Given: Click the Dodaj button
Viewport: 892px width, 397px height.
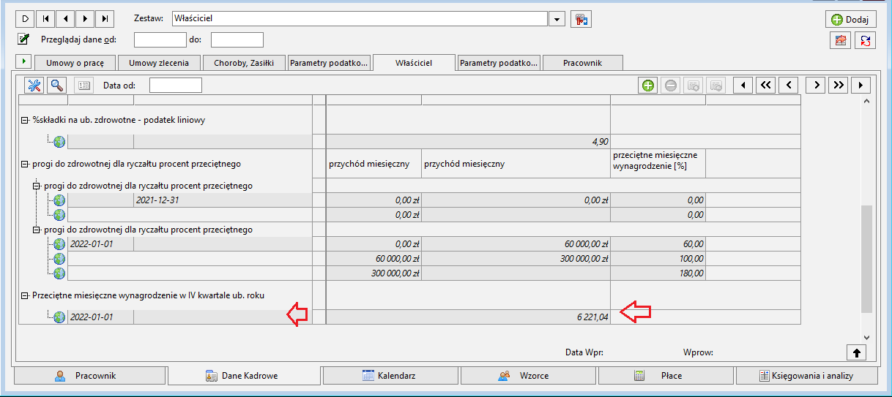Looking at the screenshot, I should [x=851, y=20].
